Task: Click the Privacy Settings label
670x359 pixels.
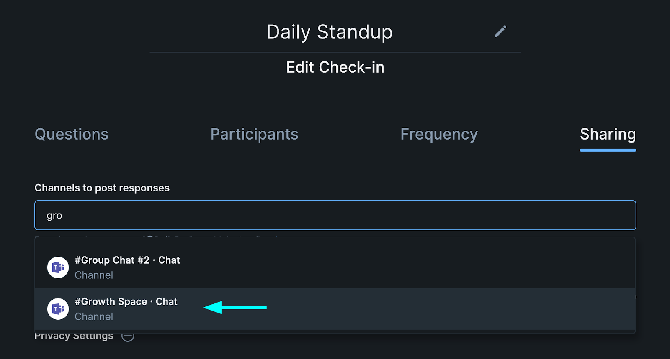Action: [74, 337]
